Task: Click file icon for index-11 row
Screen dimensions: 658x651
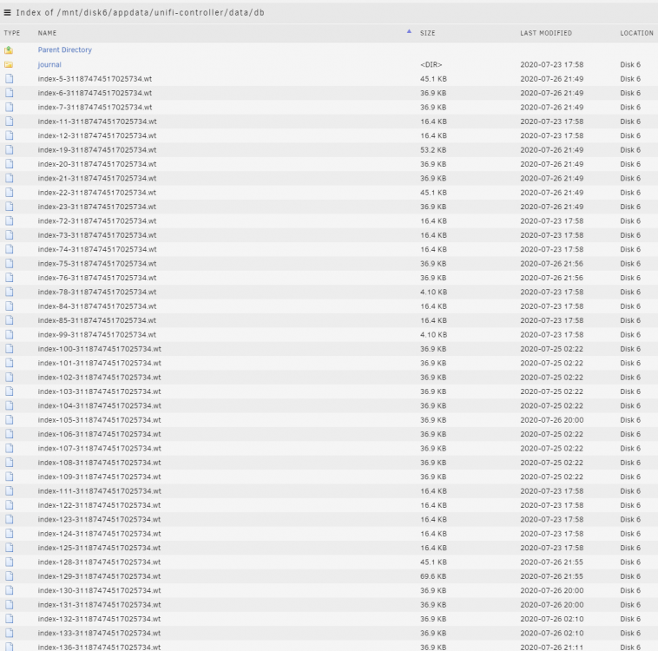Action: tap(10, 122)
